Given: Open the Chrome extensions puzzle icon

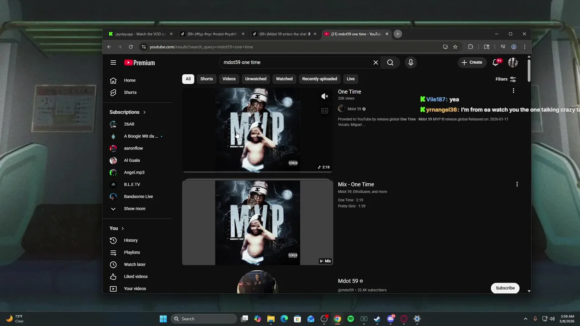Looking at the screenshot, I should pos(470,47).
